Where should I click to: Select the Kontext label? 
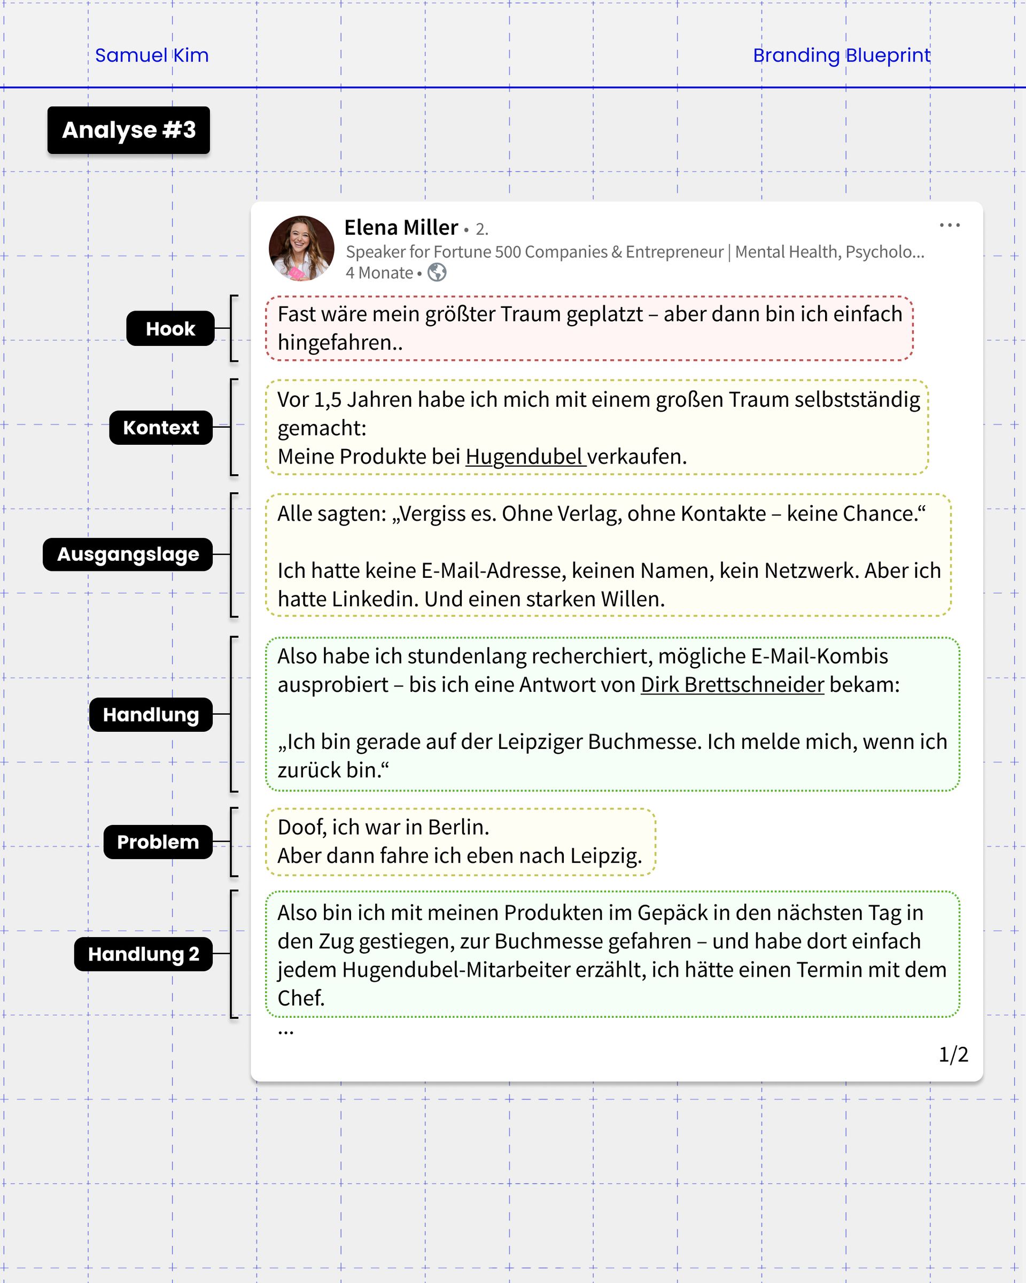[x=161, y=427]
